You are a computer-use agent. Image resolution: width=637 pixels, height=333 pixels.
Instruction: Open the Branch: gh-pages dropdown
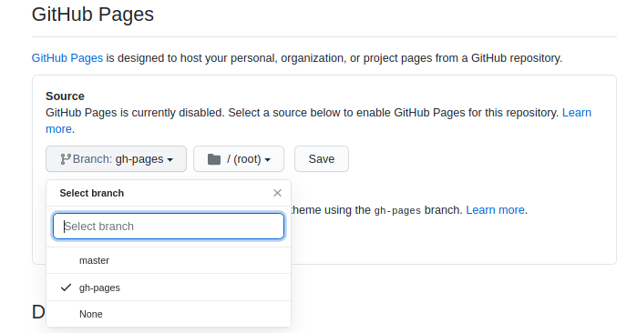[x=116, y=159]
